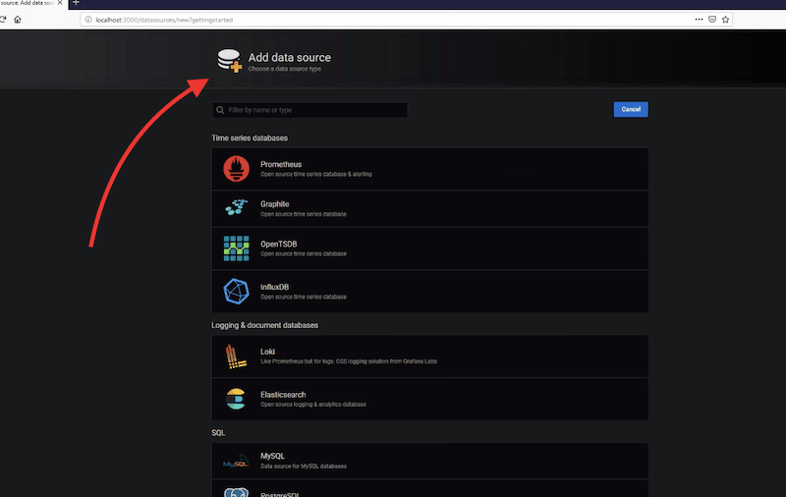Click Loki description 'Like Prometheus but for logs'
Screen dimensions: 786x497
point(298,361)
